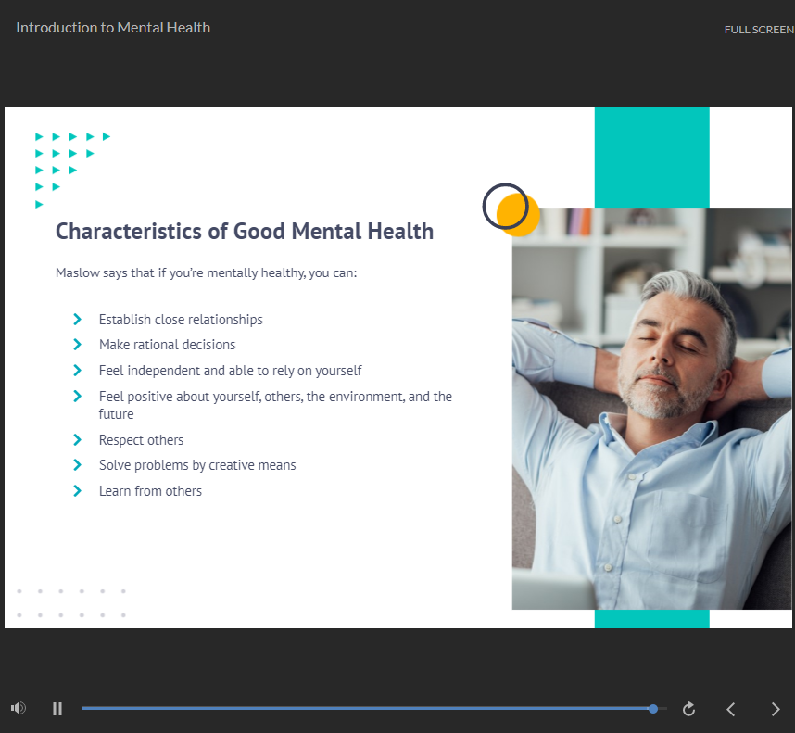Enter FULL SCREEN mode
The height and width of the screenshot is (733, 795).
coord(758,30)
